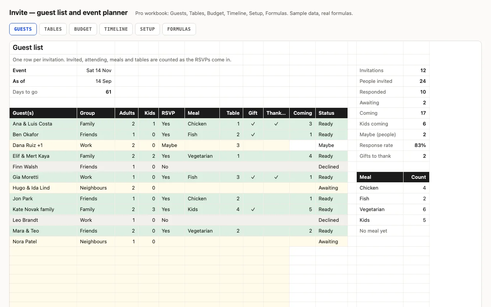Toggle Gift checkmark for Ana & Luis Costa
Screen dimensions: 491x307
(253, 124)
